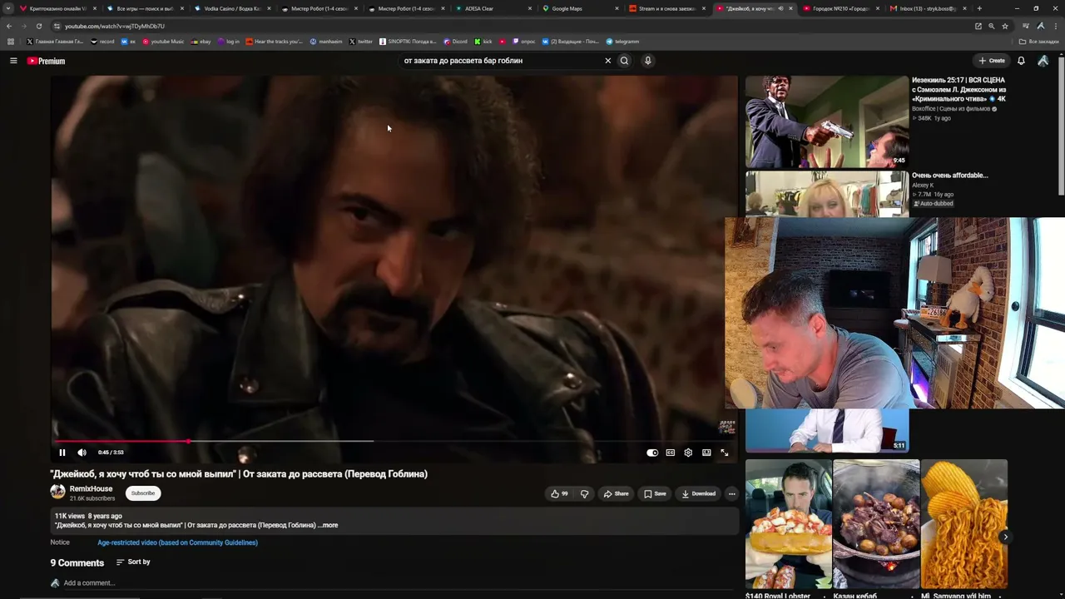Clear the search query with the X
This screenshot has height=599, width=1065.
607,61
